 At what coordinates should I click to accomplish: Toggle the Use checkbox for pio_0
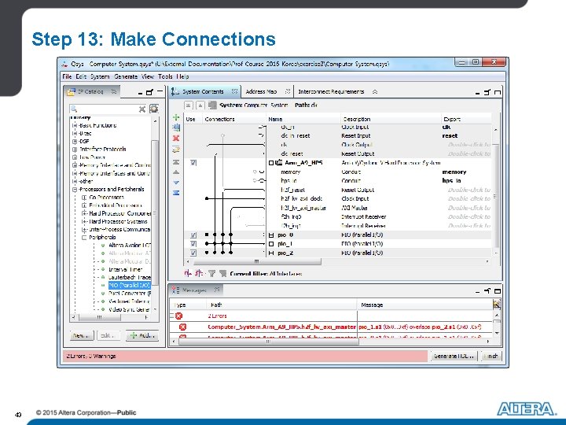(193, 235)
